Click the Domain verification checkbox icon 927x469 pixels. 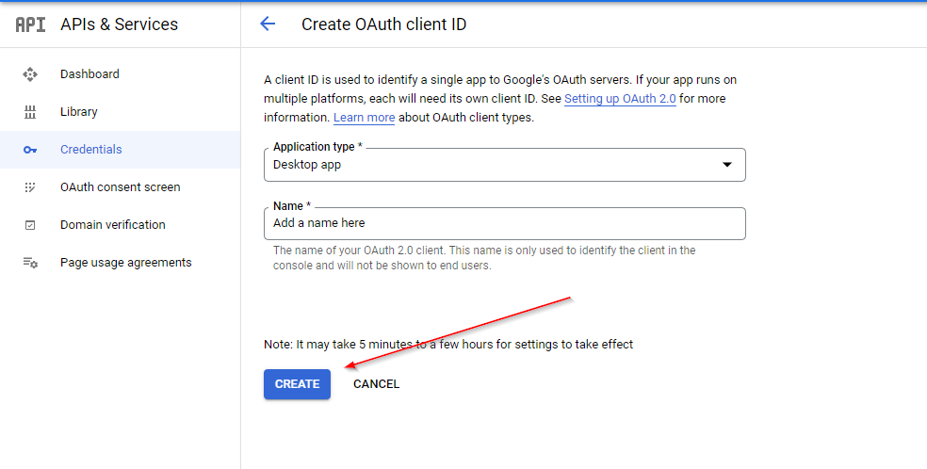30,225
